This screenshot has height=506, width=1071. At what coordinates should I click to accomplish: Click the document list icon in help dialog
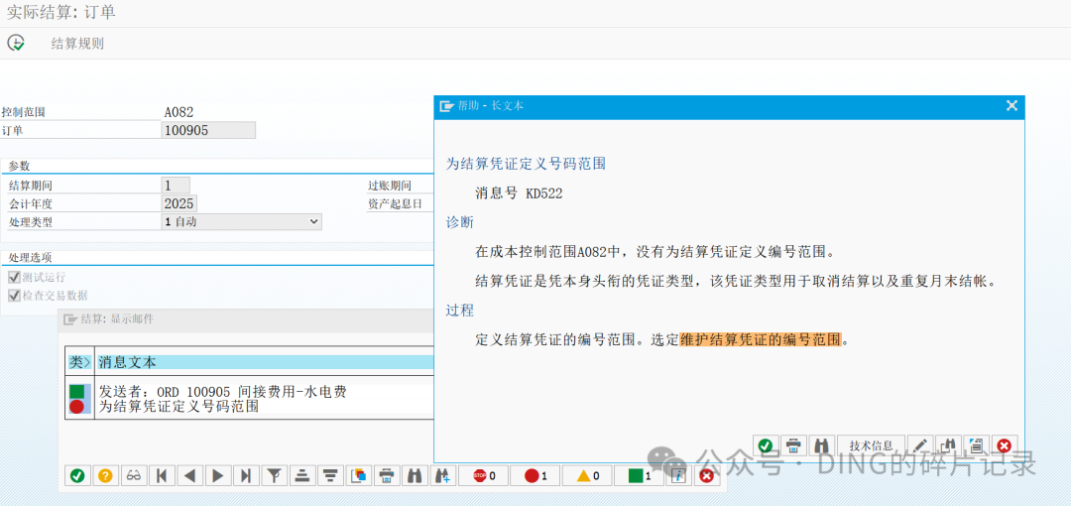[976, 445]
